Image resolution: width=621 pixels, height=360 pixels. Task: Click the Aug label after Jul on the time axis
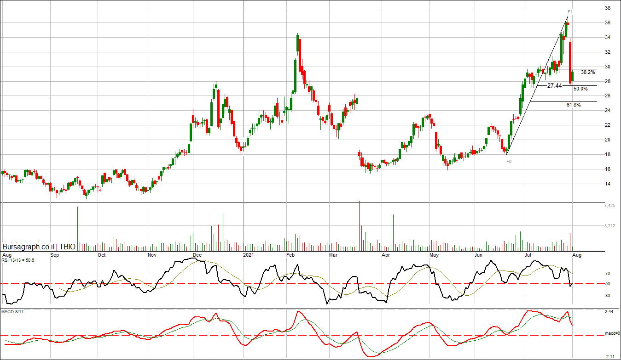[x=576, y=254]
